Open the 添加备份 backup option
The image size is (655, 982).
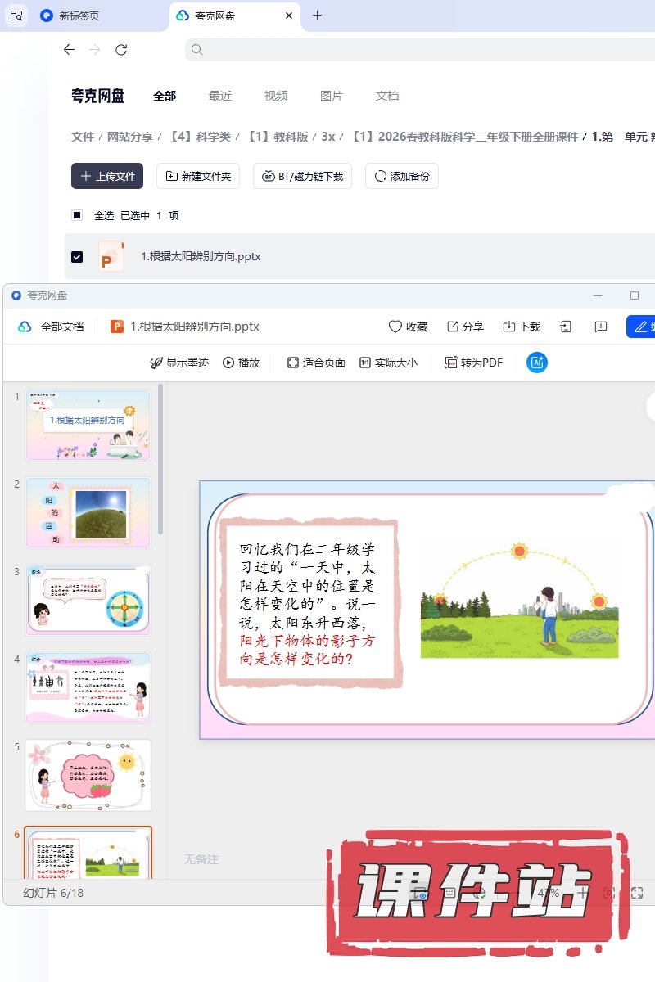[x=401, y=176]
